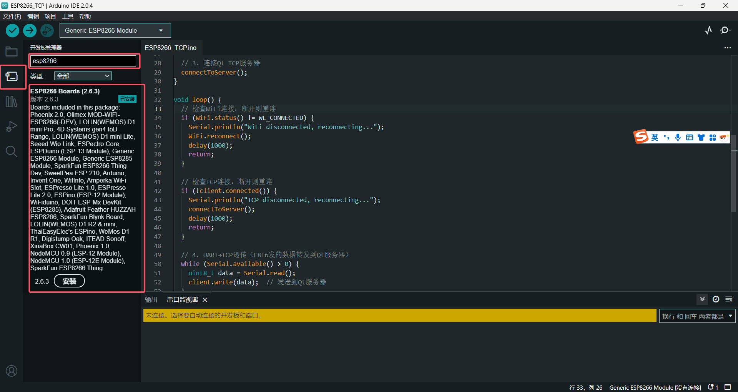
Task: Click the user account icon
Action: (x=12, y=371)
